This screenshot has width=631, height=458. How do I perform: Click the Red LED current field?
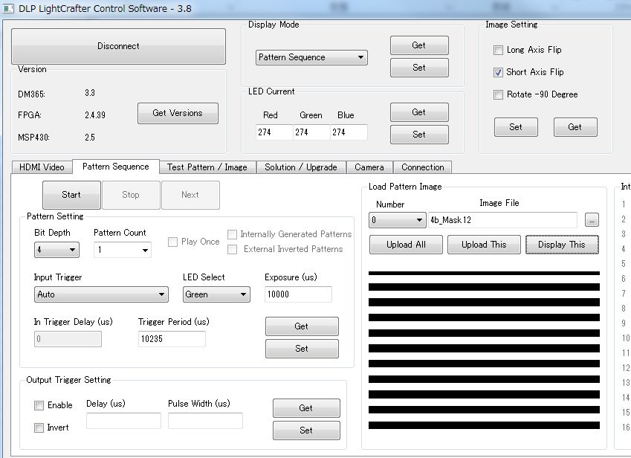click(274, 132)
